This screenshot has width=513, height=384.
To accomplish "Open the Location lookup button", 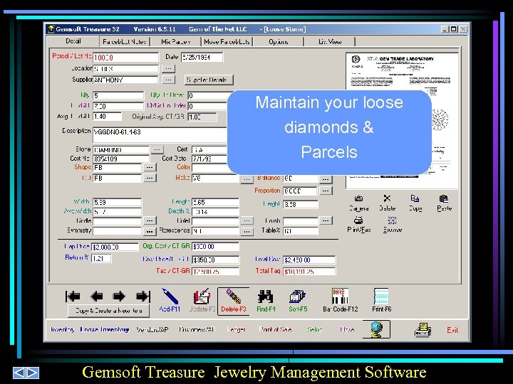I will (x=168, y=68).
